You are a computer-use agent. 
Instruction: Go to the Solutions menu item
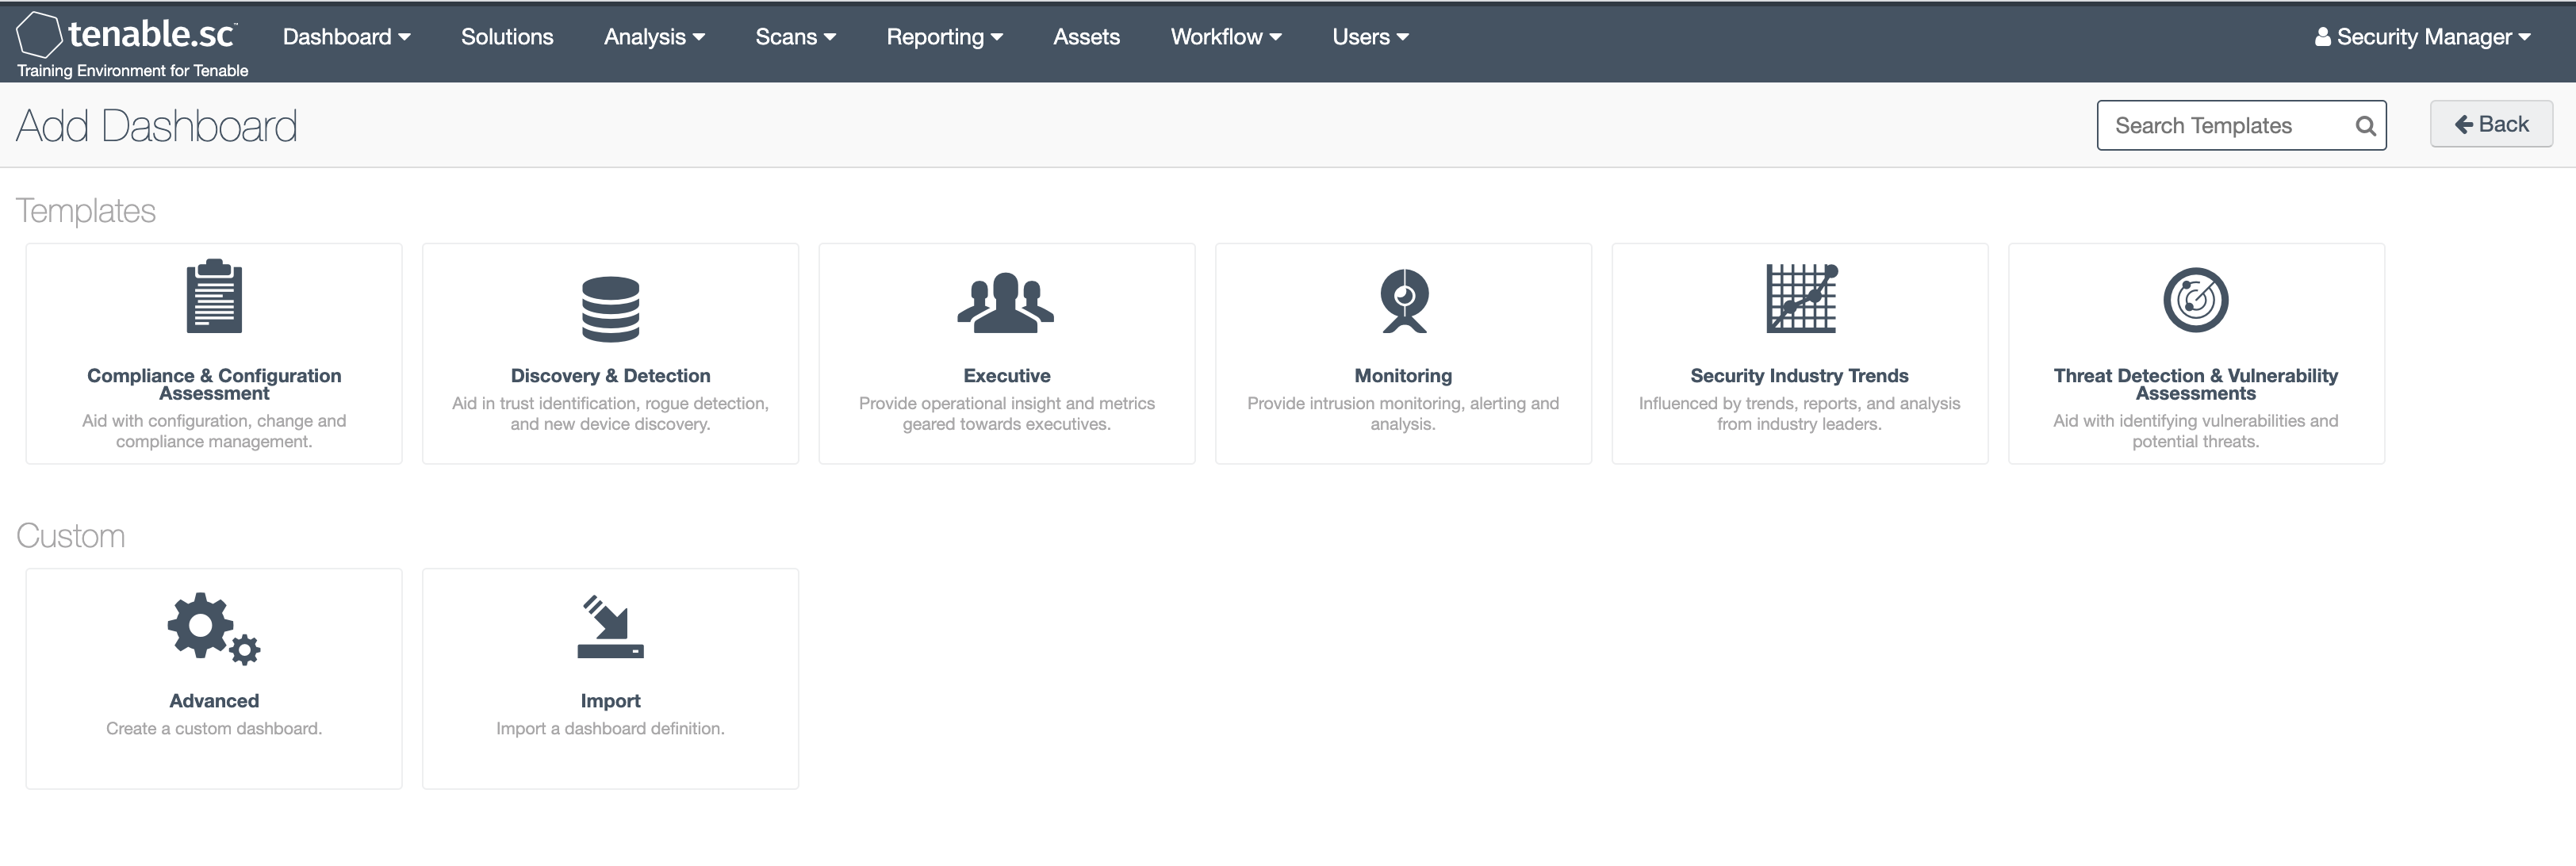pos(507,37)
